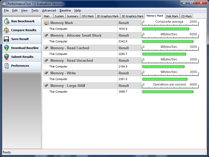Click the Preferences clipboard icon
The image size is (209, 157).
point(7,66)
